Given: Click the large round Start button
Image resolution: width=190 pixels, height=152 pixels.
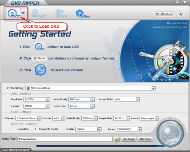Looking at the screenshot, I should click(170, 134).
